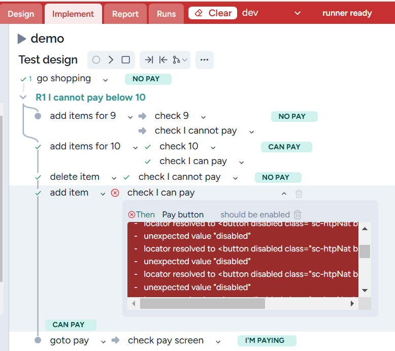Screen dimensions: 395x351
Task: Open the three-dots more options menu
Action: (204, 60)
